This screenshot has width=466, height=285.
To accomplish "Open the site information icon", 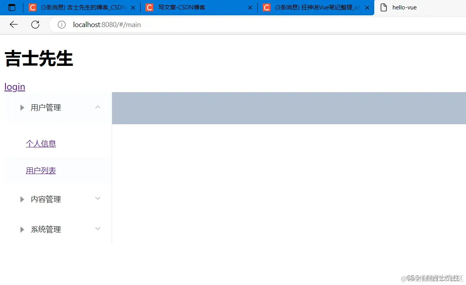I will pyautogui.click(x=62, y=25).
